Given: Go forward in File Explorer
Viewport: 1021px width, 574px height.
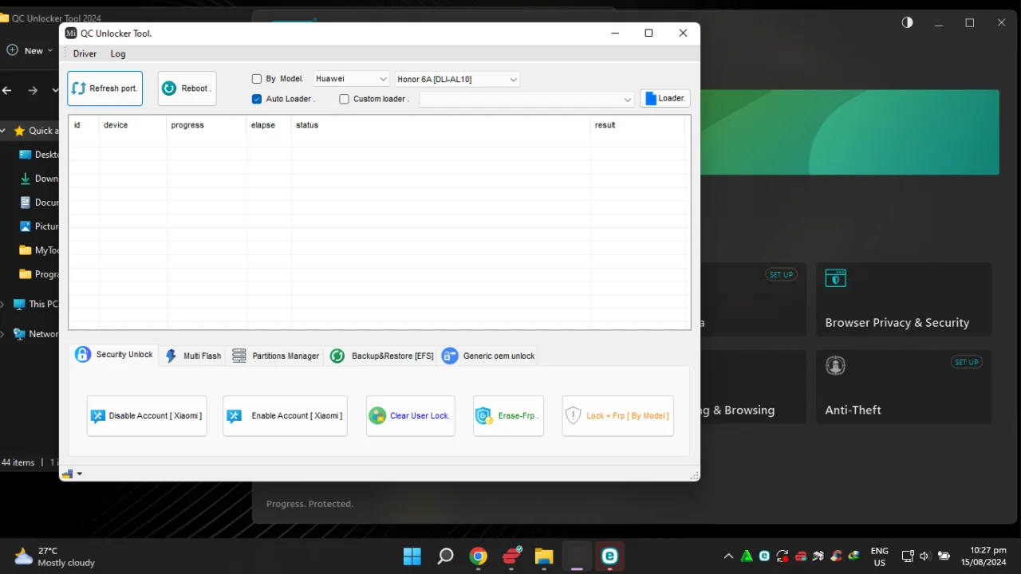Looking at the screenshot, I should click(33, 90).
